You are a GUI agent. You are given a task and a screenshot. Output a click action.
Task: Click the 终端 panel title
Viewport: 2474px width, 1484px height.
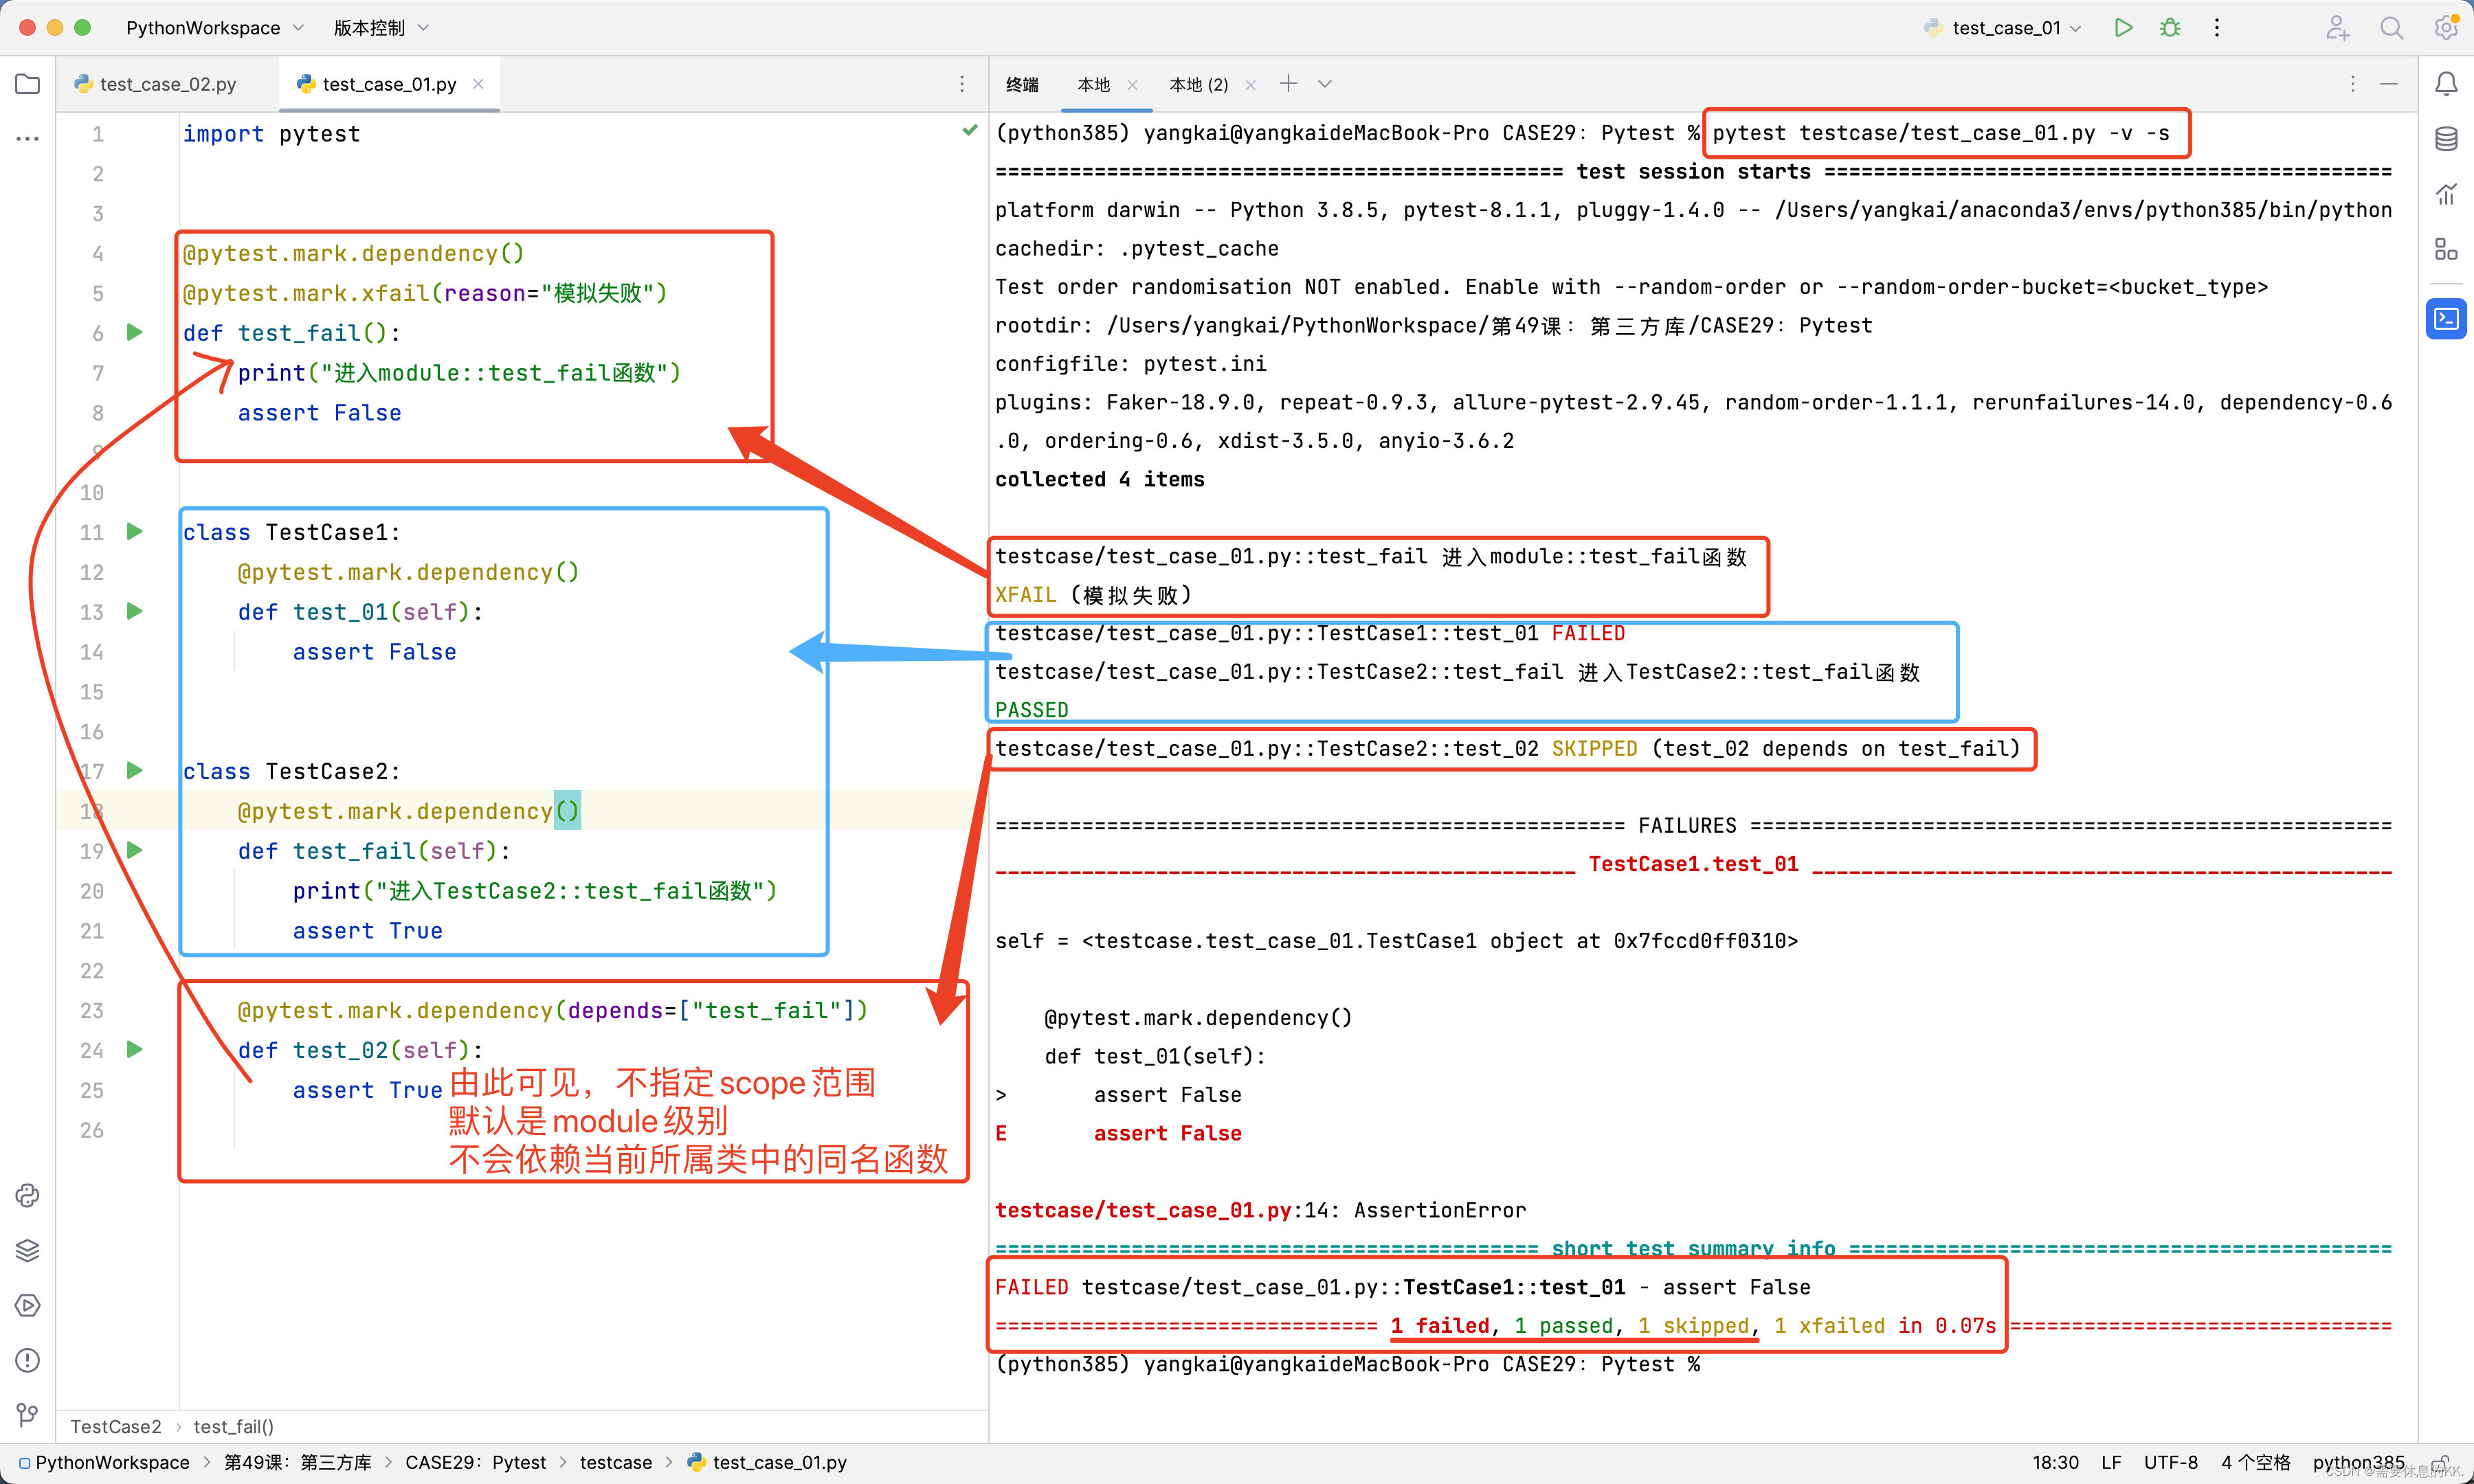[1022, 85]
